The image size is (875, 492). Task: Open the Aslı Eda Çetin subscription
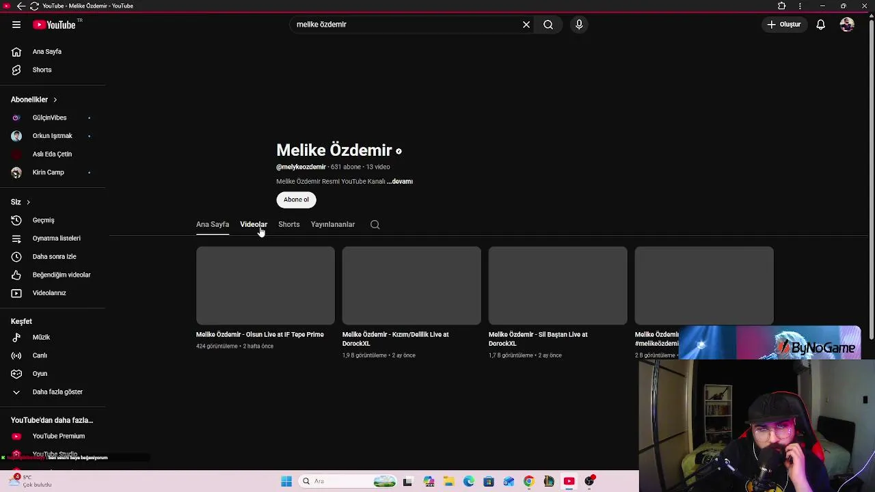click(x=53, y=154)
